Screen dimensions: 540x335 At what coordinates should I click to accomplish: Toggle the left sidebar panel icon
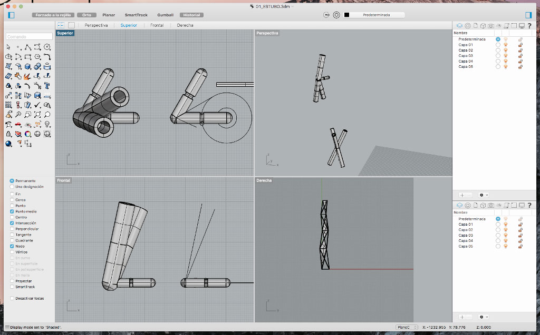(x=11, y=15)
